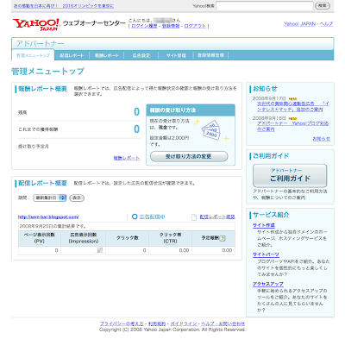This screenshot has width=345, height=339.
Task: Click the 広告配信中 status circle icon
Action: (x=135, y=217)
